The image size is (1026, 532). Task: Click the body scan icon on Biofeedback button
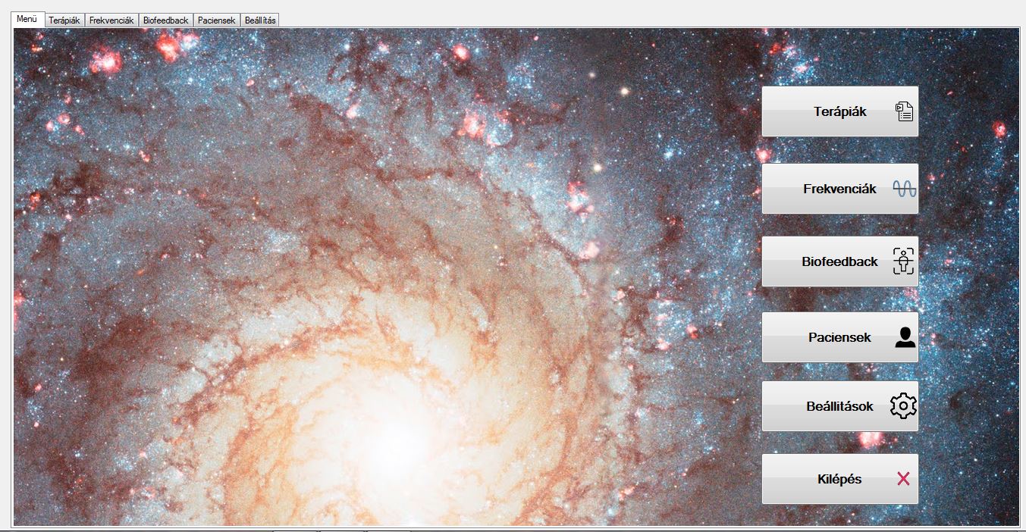tap(903, 261)
